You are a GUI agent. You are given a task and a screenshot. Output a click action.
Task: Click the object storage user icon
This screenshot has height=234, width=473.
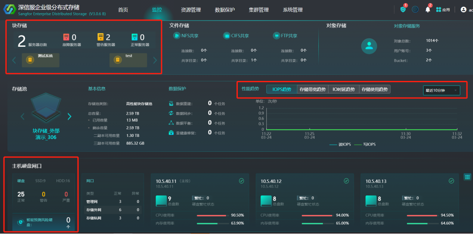pyautogui.click(x=369, y=46)
